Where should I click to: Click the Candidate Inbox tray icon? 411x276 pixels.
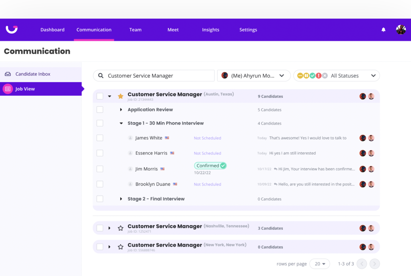(x=8, y=74)
